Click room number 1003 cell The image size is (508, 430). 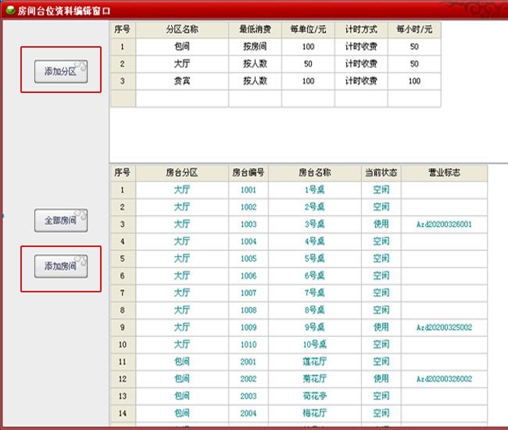click(x=249, y=224)
